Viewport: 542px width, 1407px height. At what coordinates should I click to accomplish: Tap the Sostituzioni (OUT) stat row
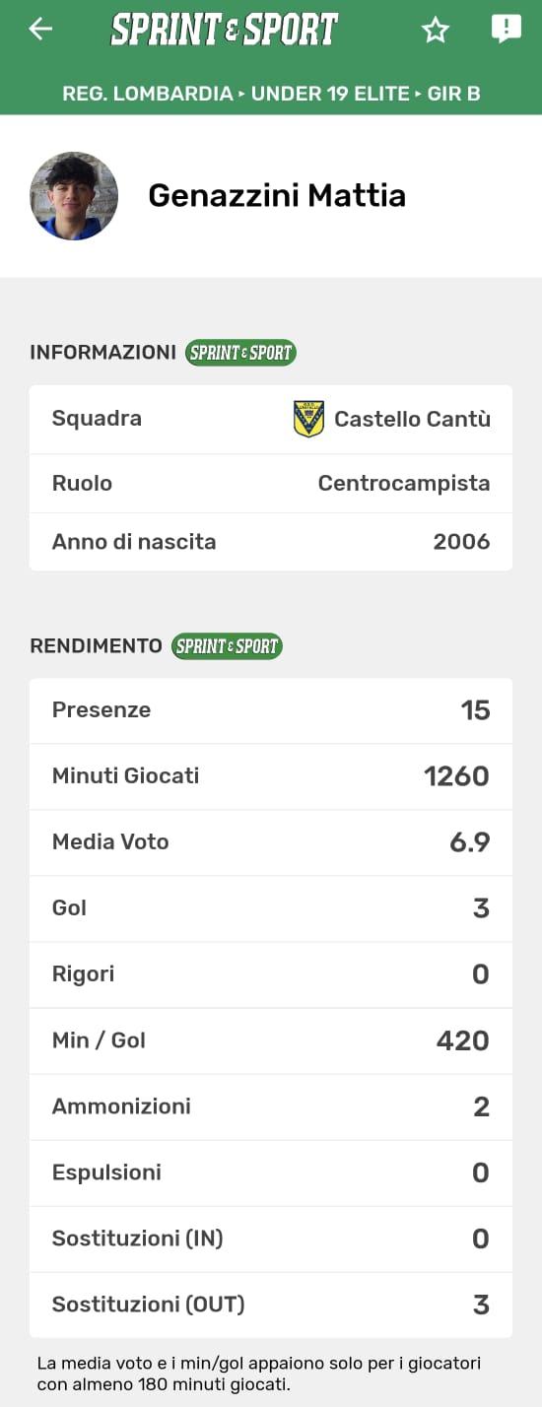(271, 1305)
